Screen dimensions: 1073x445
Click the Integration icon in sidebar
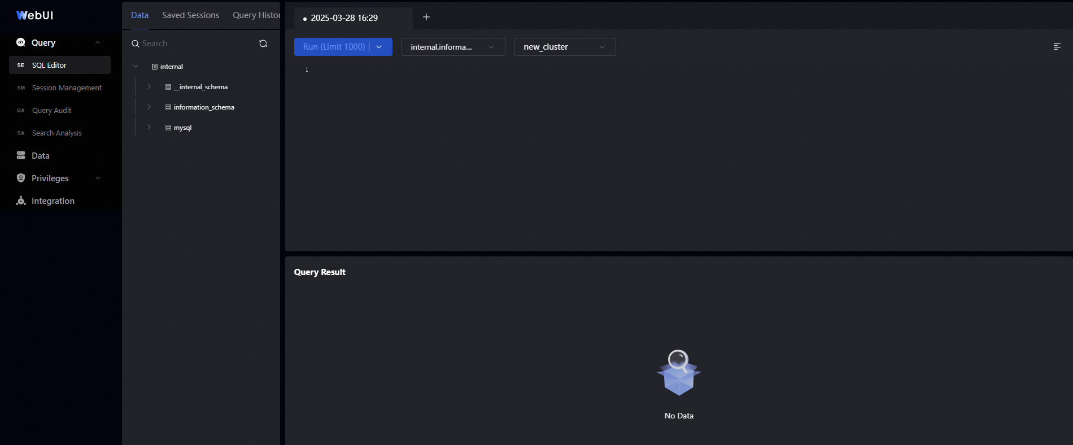pos(21,200)
